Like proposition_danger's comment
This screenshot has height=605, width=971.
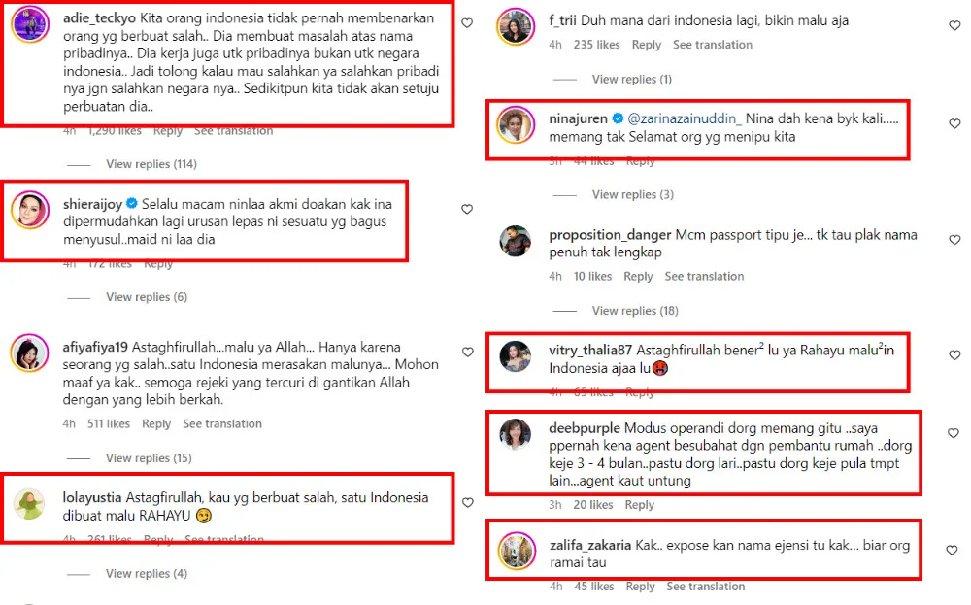[x=954, y=240]
